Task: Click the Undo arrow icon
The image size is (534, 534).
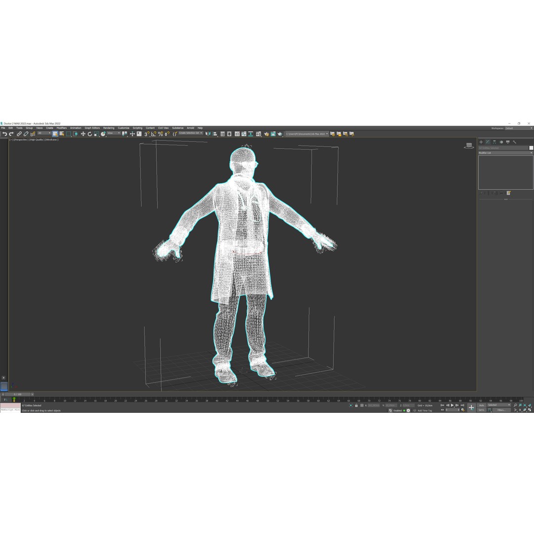Action: (x=5, y=134)
